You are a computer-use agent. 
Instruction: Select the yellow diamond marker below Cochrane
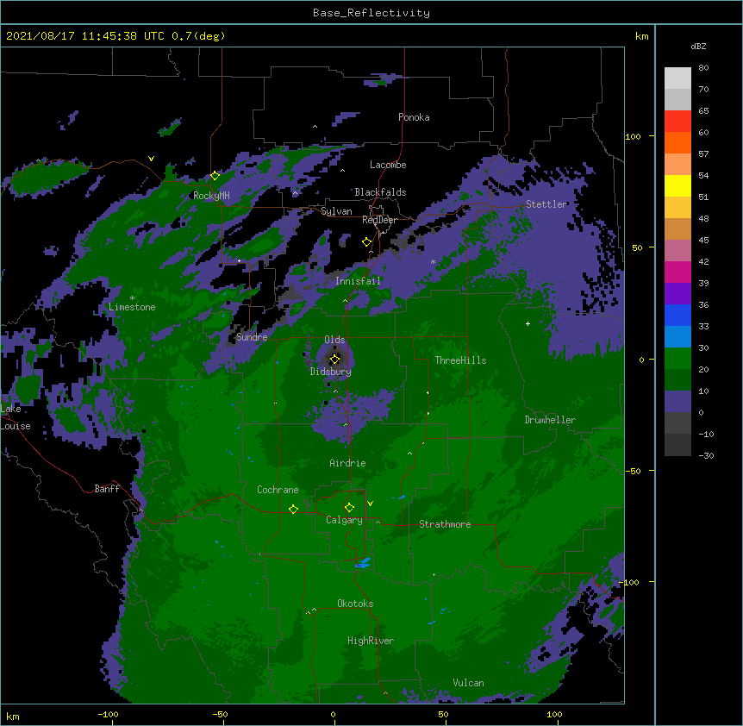tap(293, 510)
